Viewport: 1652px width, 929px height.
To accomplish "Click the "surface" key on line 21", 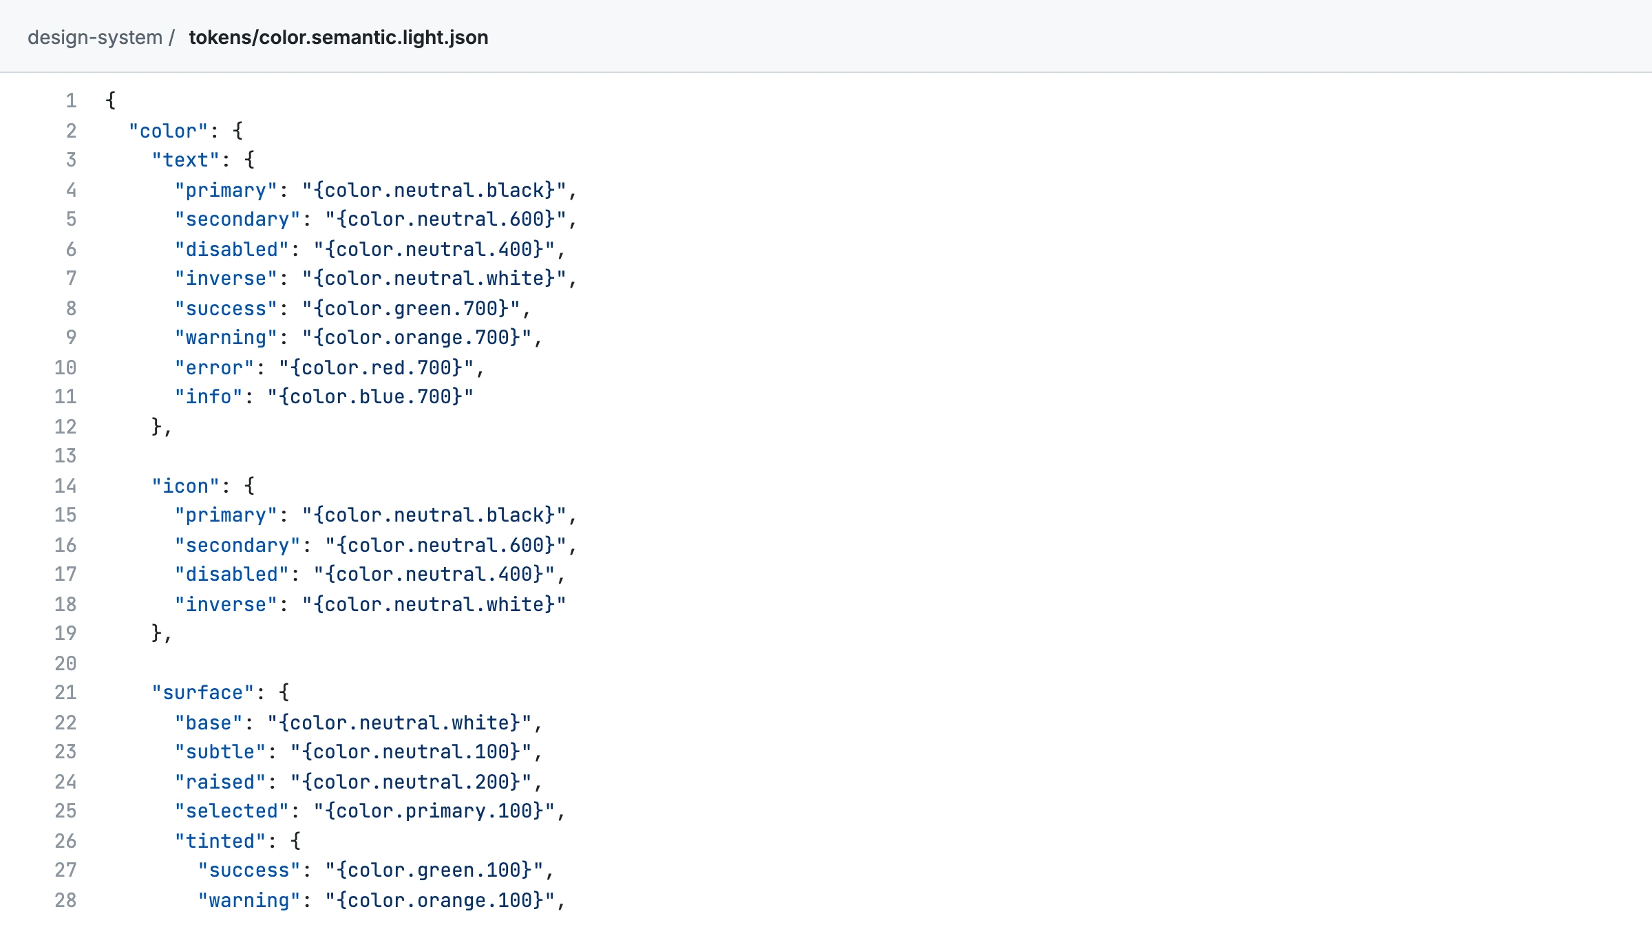I will (203, 693).
